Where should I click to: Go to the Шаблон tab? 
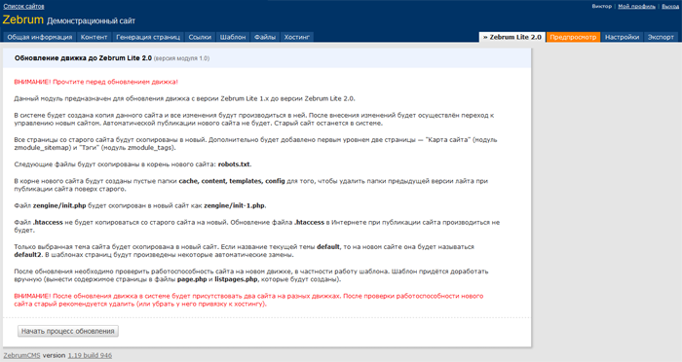tap(233, 37)
